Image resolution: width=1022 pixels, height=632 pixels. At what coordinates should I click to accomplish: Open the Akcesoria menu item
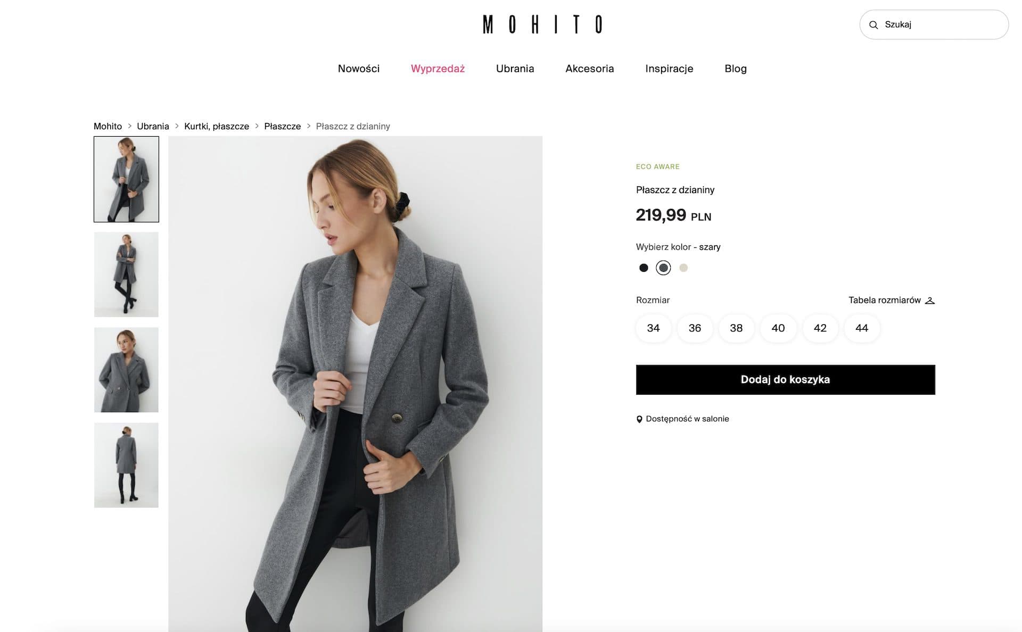(x=589, y=69)
